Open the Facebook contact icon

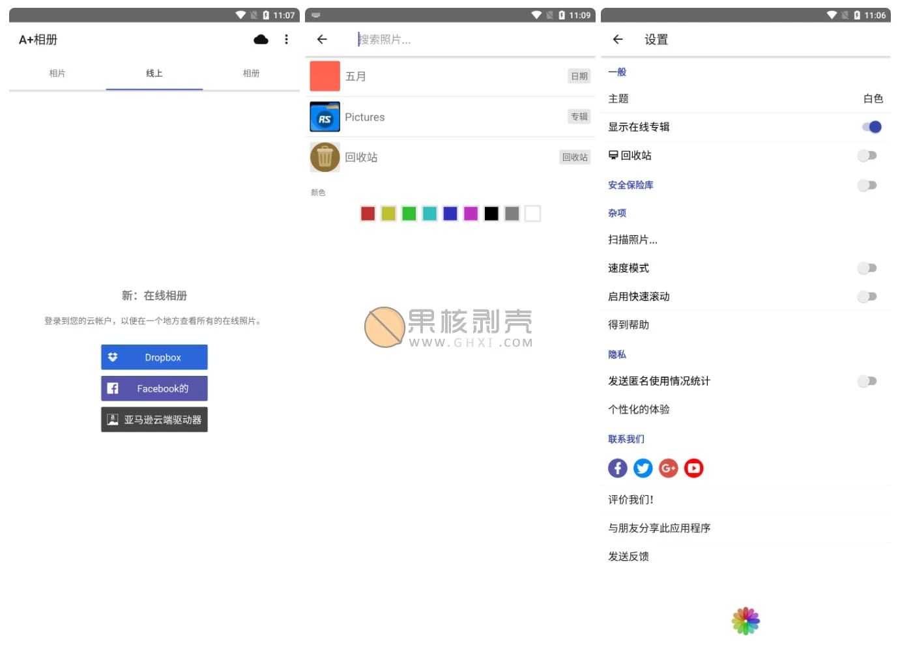618,468
